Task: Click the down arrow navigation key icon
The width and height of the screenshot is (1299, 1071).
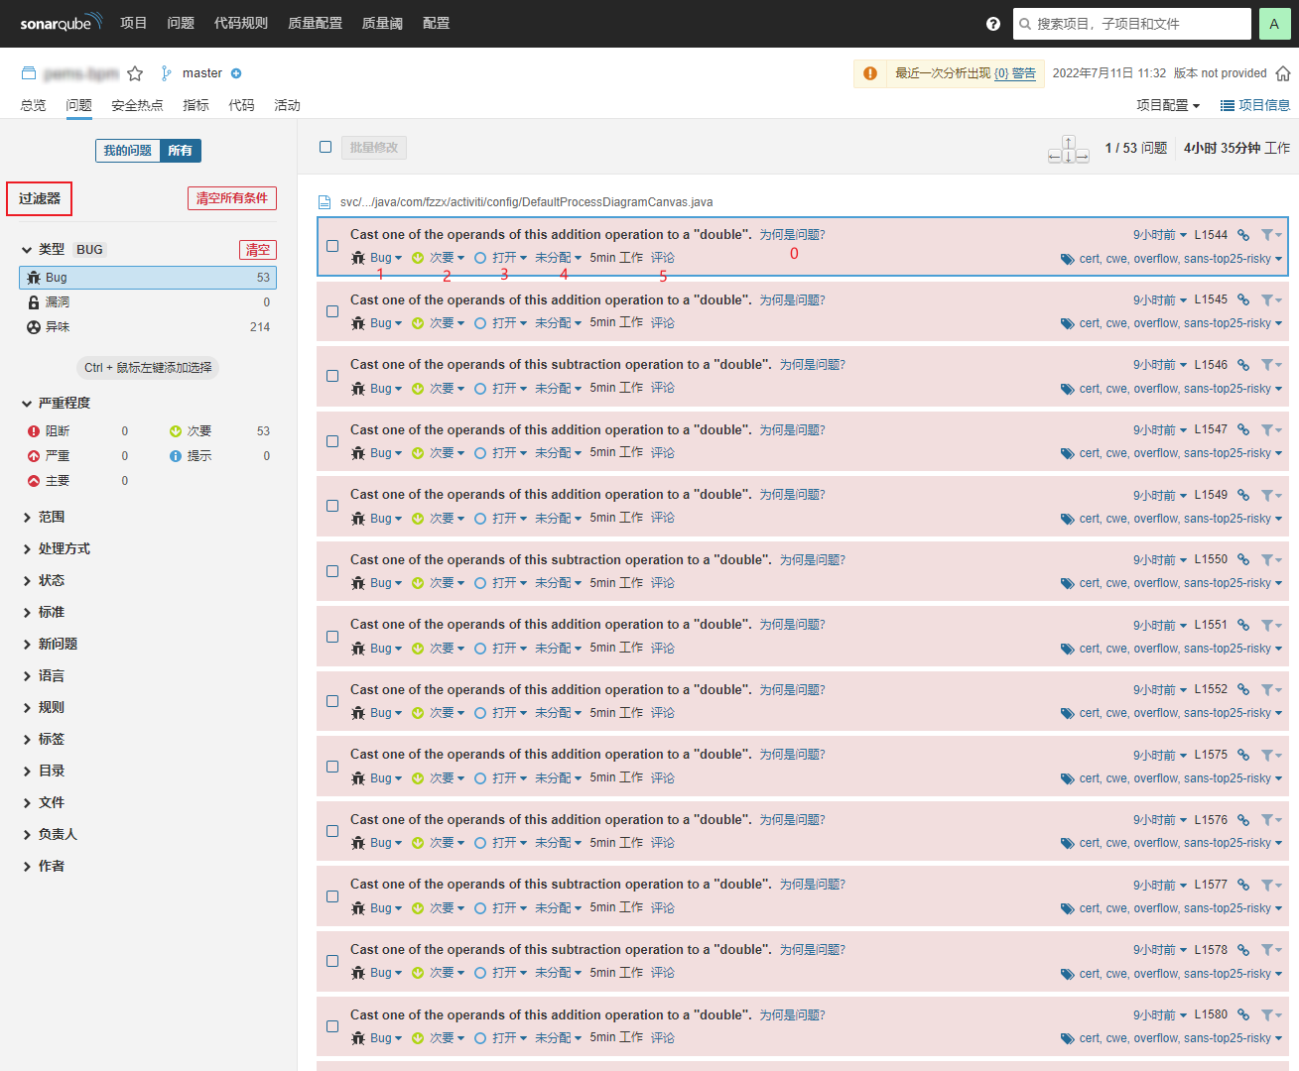Action: [x=1069, y=157]
